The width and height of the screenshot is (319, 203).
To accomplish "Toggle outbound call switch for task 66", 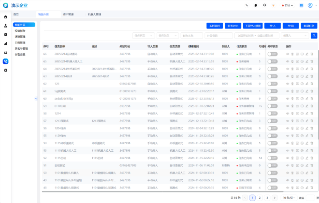I will tap(273, 54).
